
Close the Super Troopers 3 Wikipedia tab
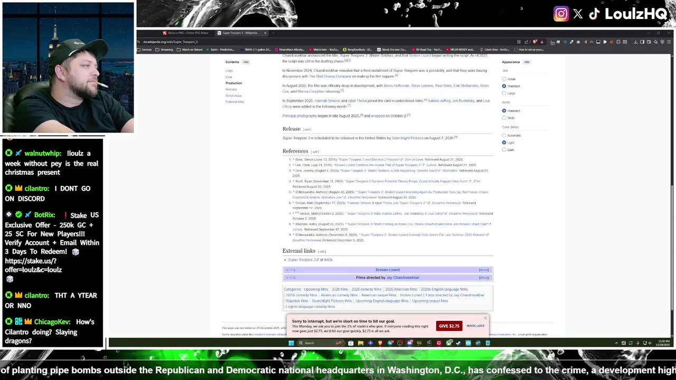265,33
